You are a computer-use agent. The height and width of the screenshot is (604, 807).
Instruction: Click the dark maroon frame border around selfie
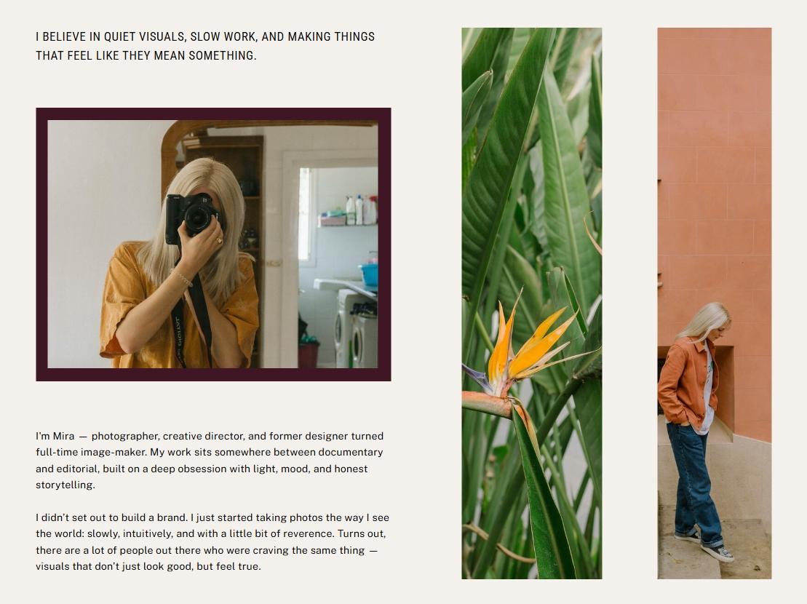coord(213,114)
